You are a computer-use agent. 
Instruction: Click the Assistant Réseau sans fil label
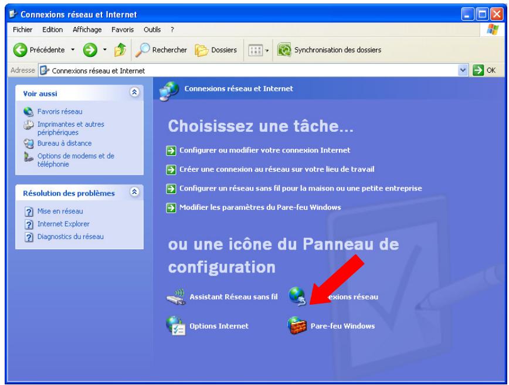233,297
